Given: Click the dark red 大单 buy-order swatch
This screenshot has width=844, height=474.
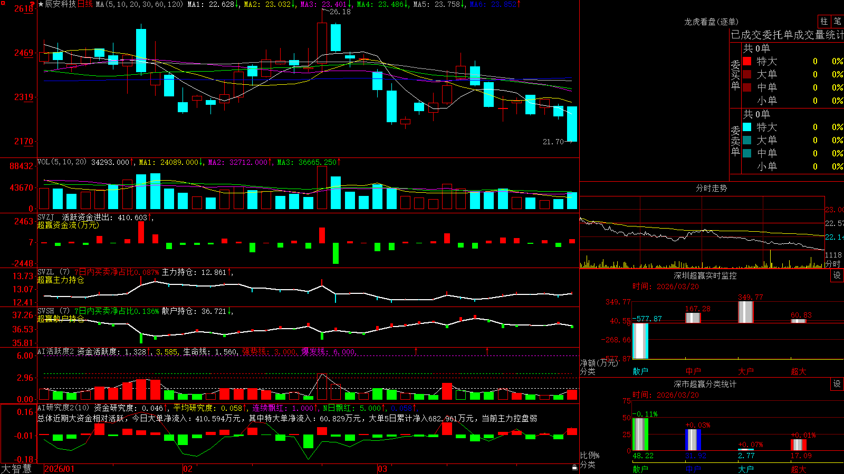Looking at the screenshot, I should (747, 74).
